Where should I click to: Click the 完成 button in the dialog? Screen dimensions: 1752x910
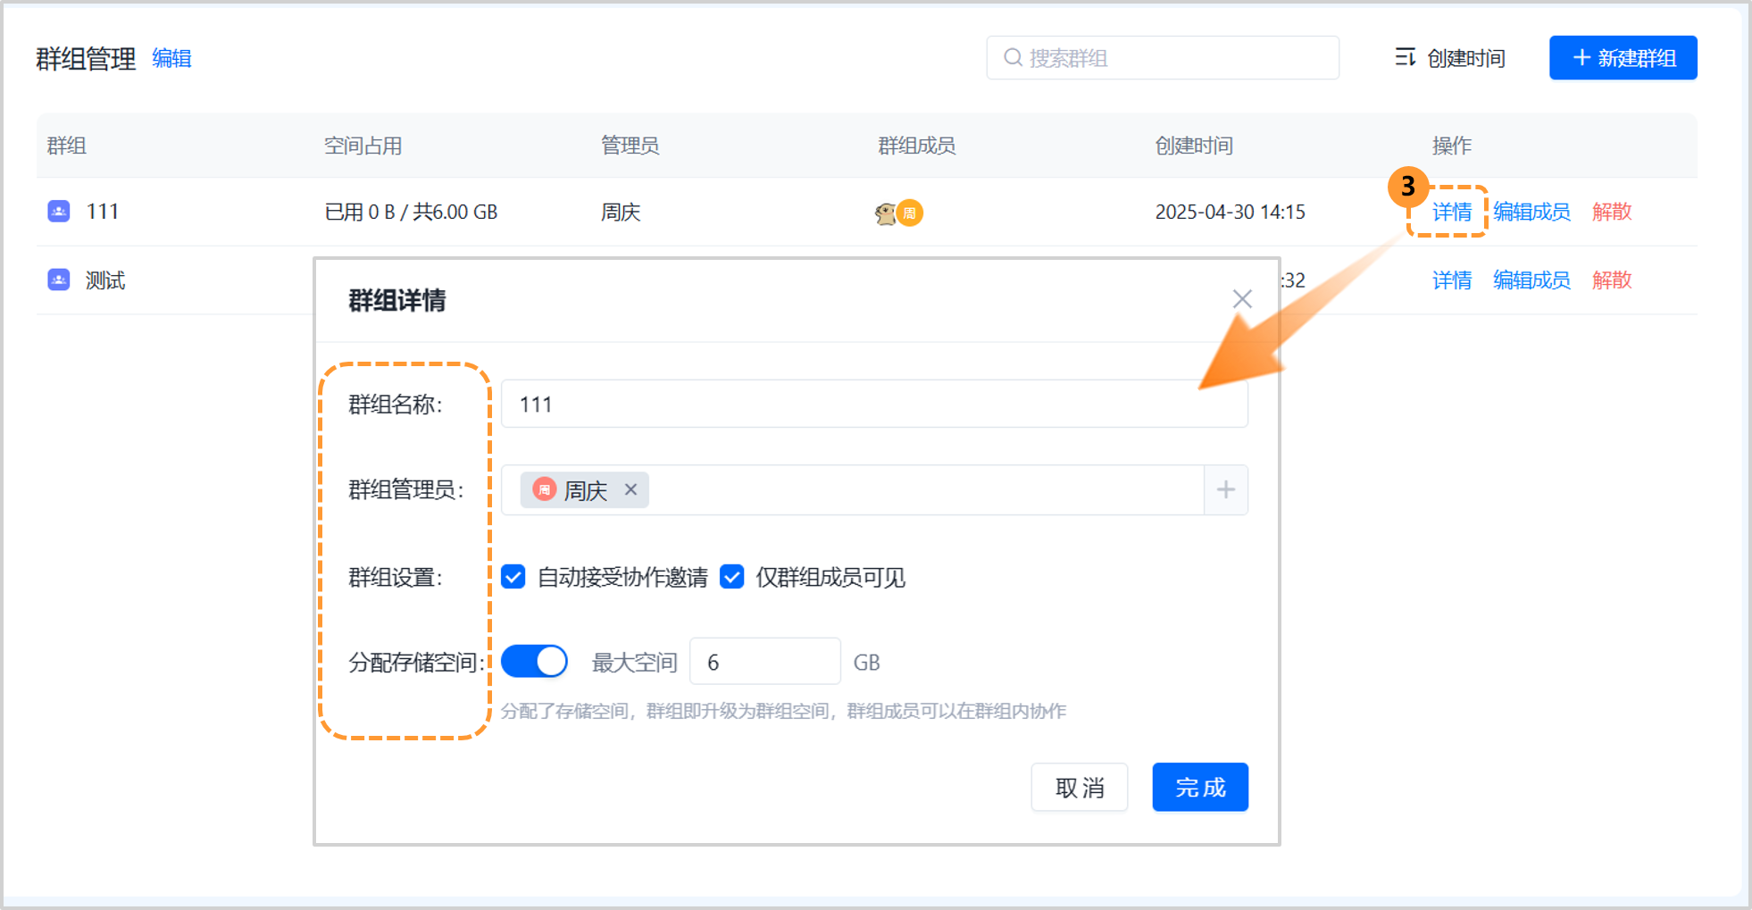coord(1199,787)
